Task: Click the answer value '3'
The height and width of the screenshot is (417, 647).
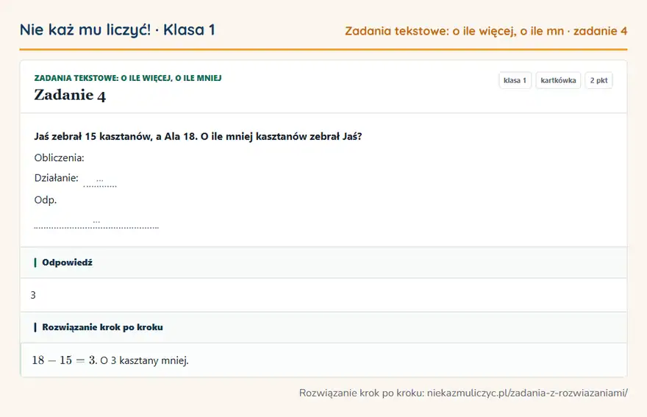Action: coord(33,295)
